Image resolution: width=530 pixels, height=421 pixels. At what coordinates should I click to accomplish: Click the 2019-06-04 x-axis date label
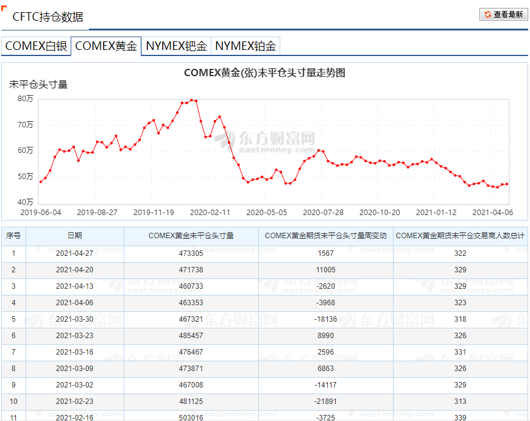click(x=41, y=213)
